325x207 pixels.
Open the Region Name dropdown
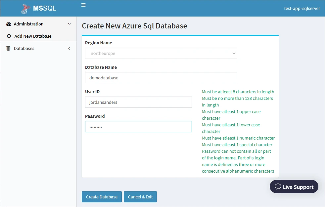coord(161,54)
